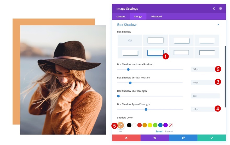Switch to the Advanced tab
Screen dimensions: 230x145
[x=156, y=16]
